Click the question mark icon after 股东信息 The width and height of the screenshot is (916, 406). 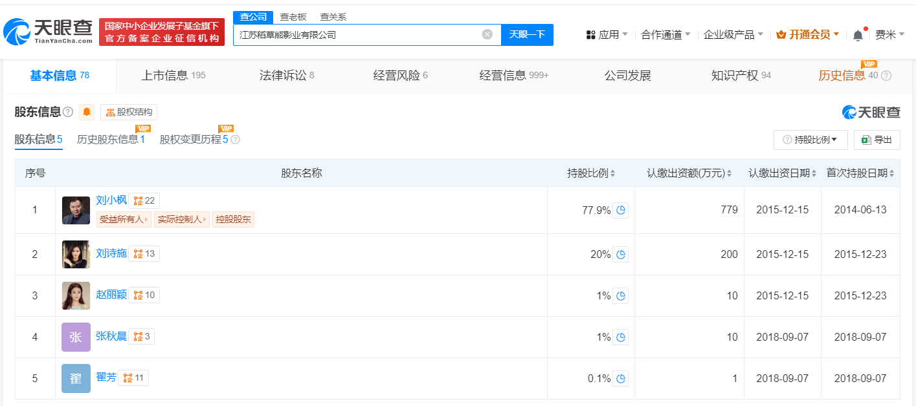coord(69,111)
